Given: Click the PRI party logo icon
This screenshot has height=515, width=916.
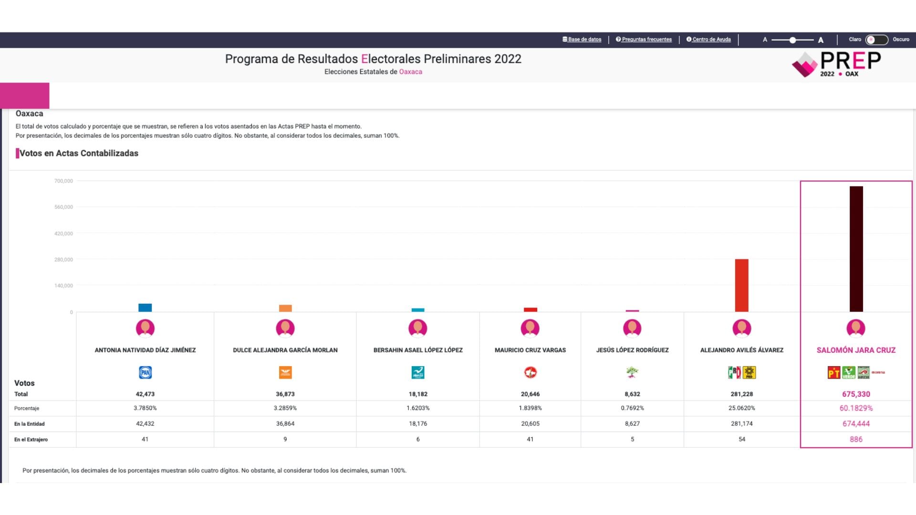Looking at the screenshot, I should 734,372.
